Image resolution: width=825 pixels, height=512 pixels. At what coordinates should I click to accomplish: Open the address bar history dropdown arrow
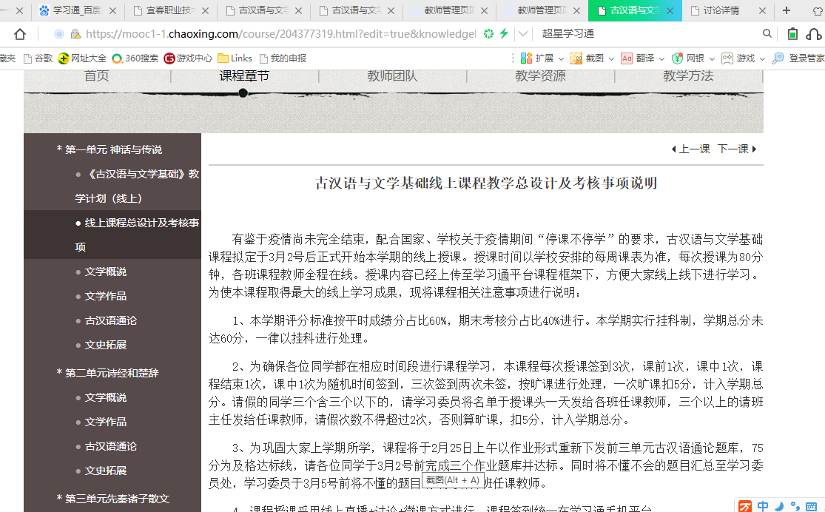(x=523, y=34)
